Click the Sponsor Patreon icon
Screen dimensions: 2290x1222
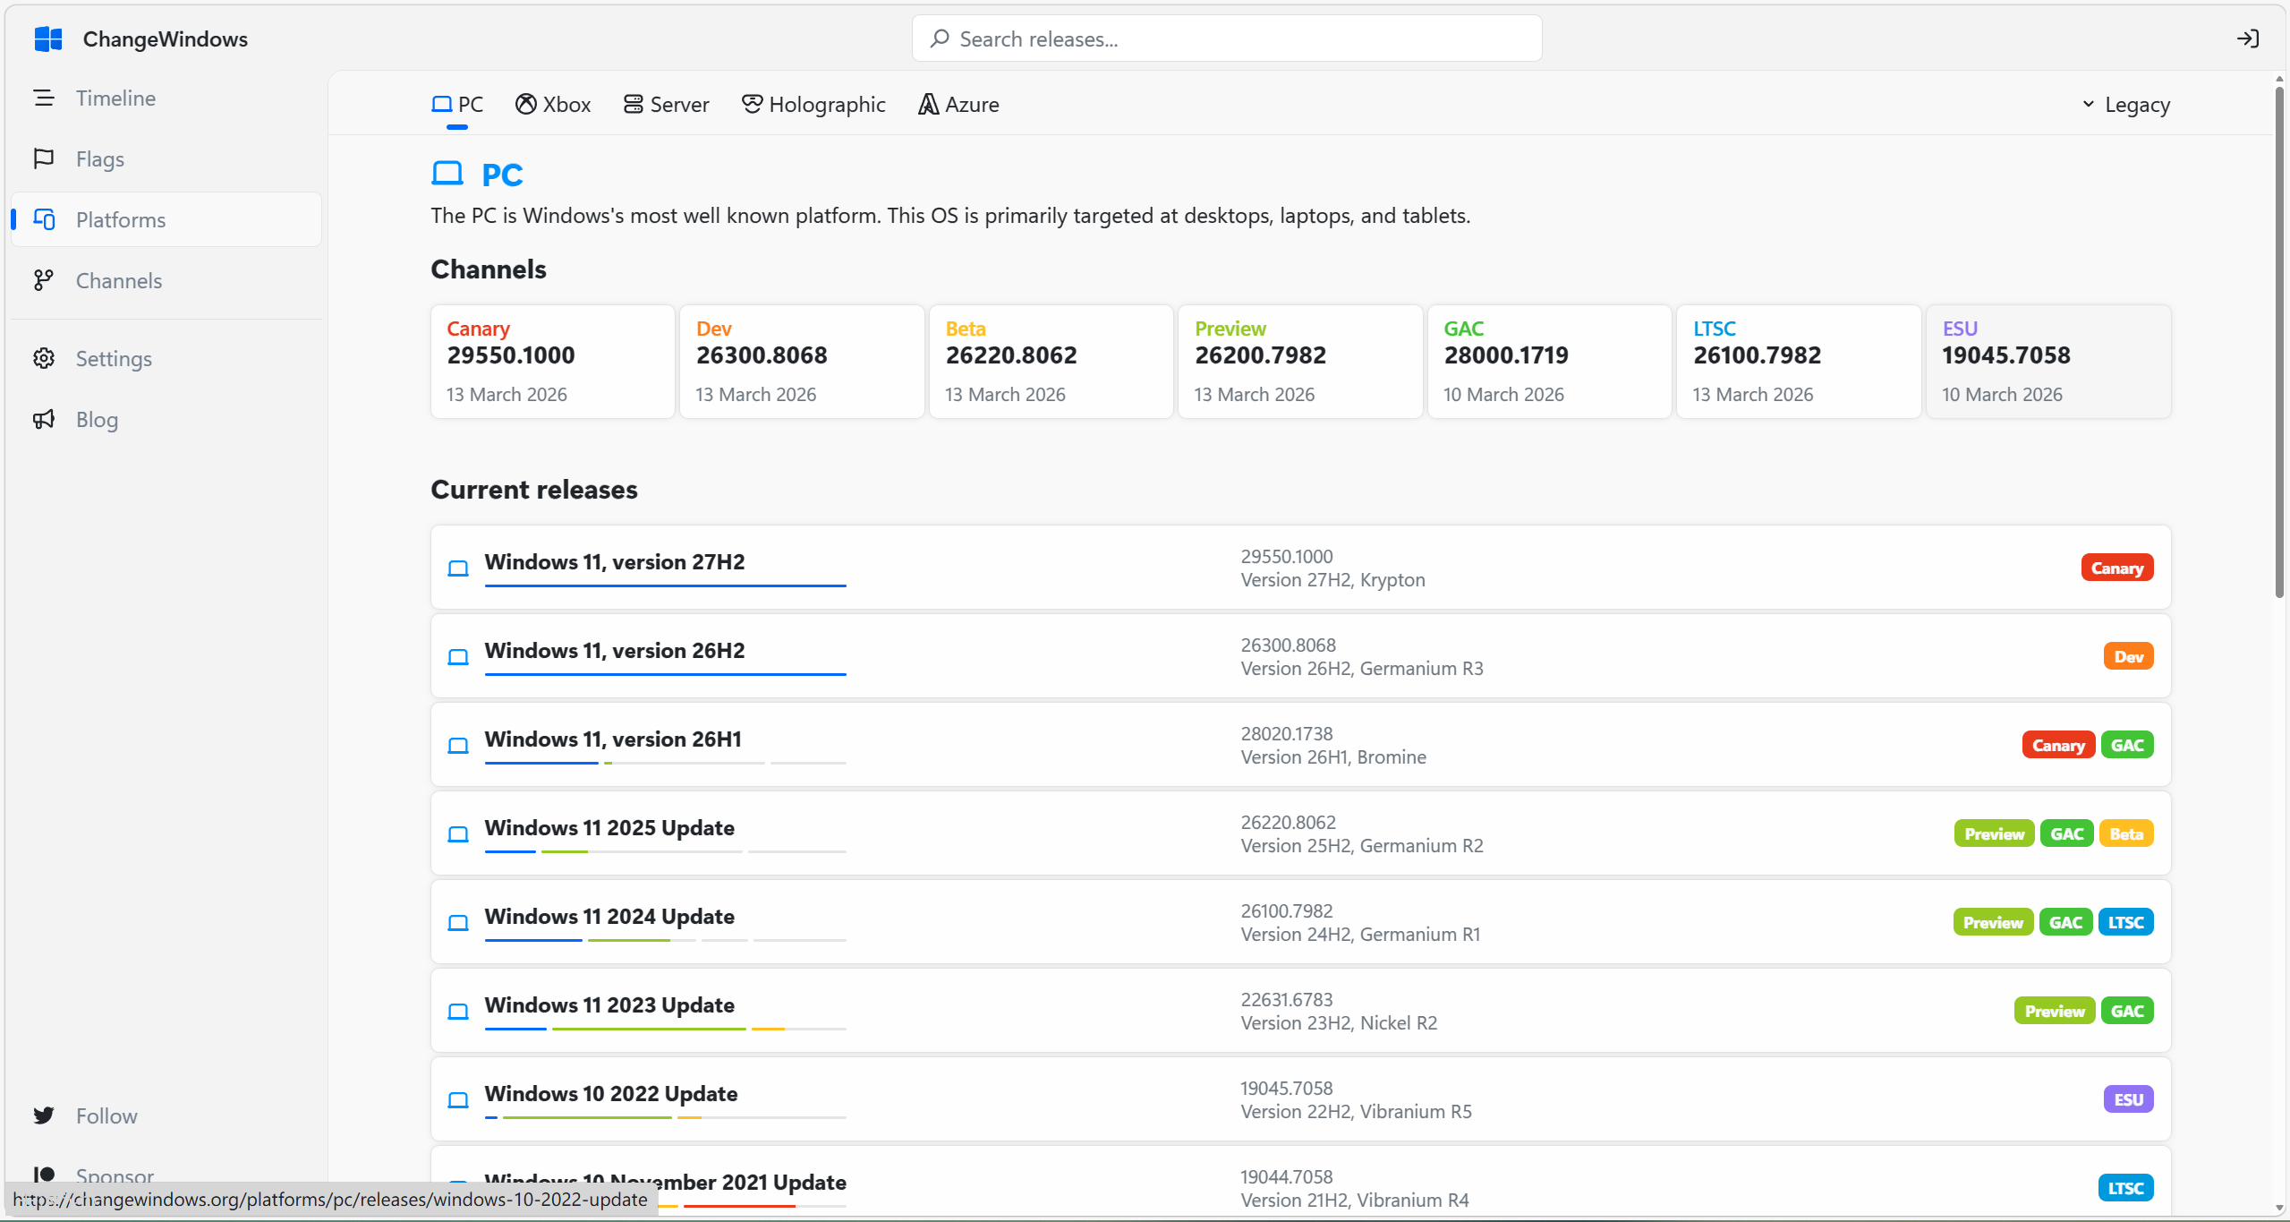[44, 1174]
